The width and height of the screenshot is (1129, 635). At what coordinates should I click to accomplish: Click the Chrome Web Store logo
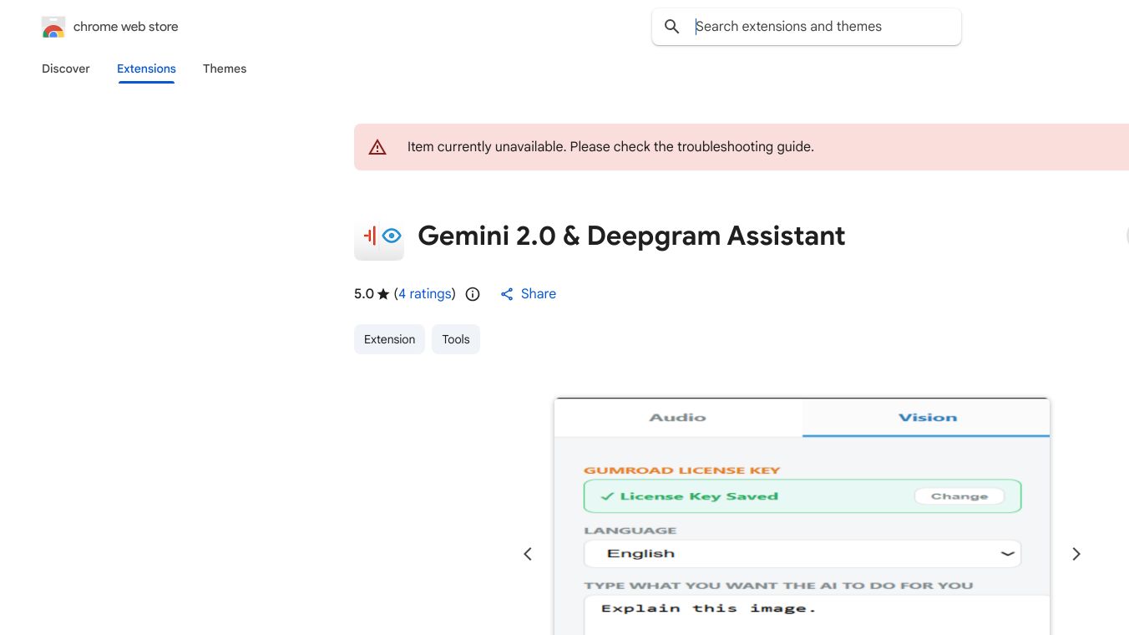[53, 27]
